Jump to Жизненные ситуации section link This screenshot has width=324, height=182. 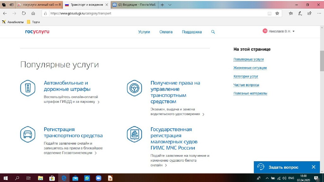(250, 68)
